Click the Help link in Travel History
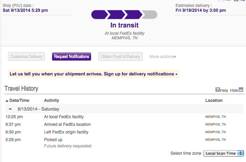The height and width of the screenshot is (162, 246). [224, 90]
